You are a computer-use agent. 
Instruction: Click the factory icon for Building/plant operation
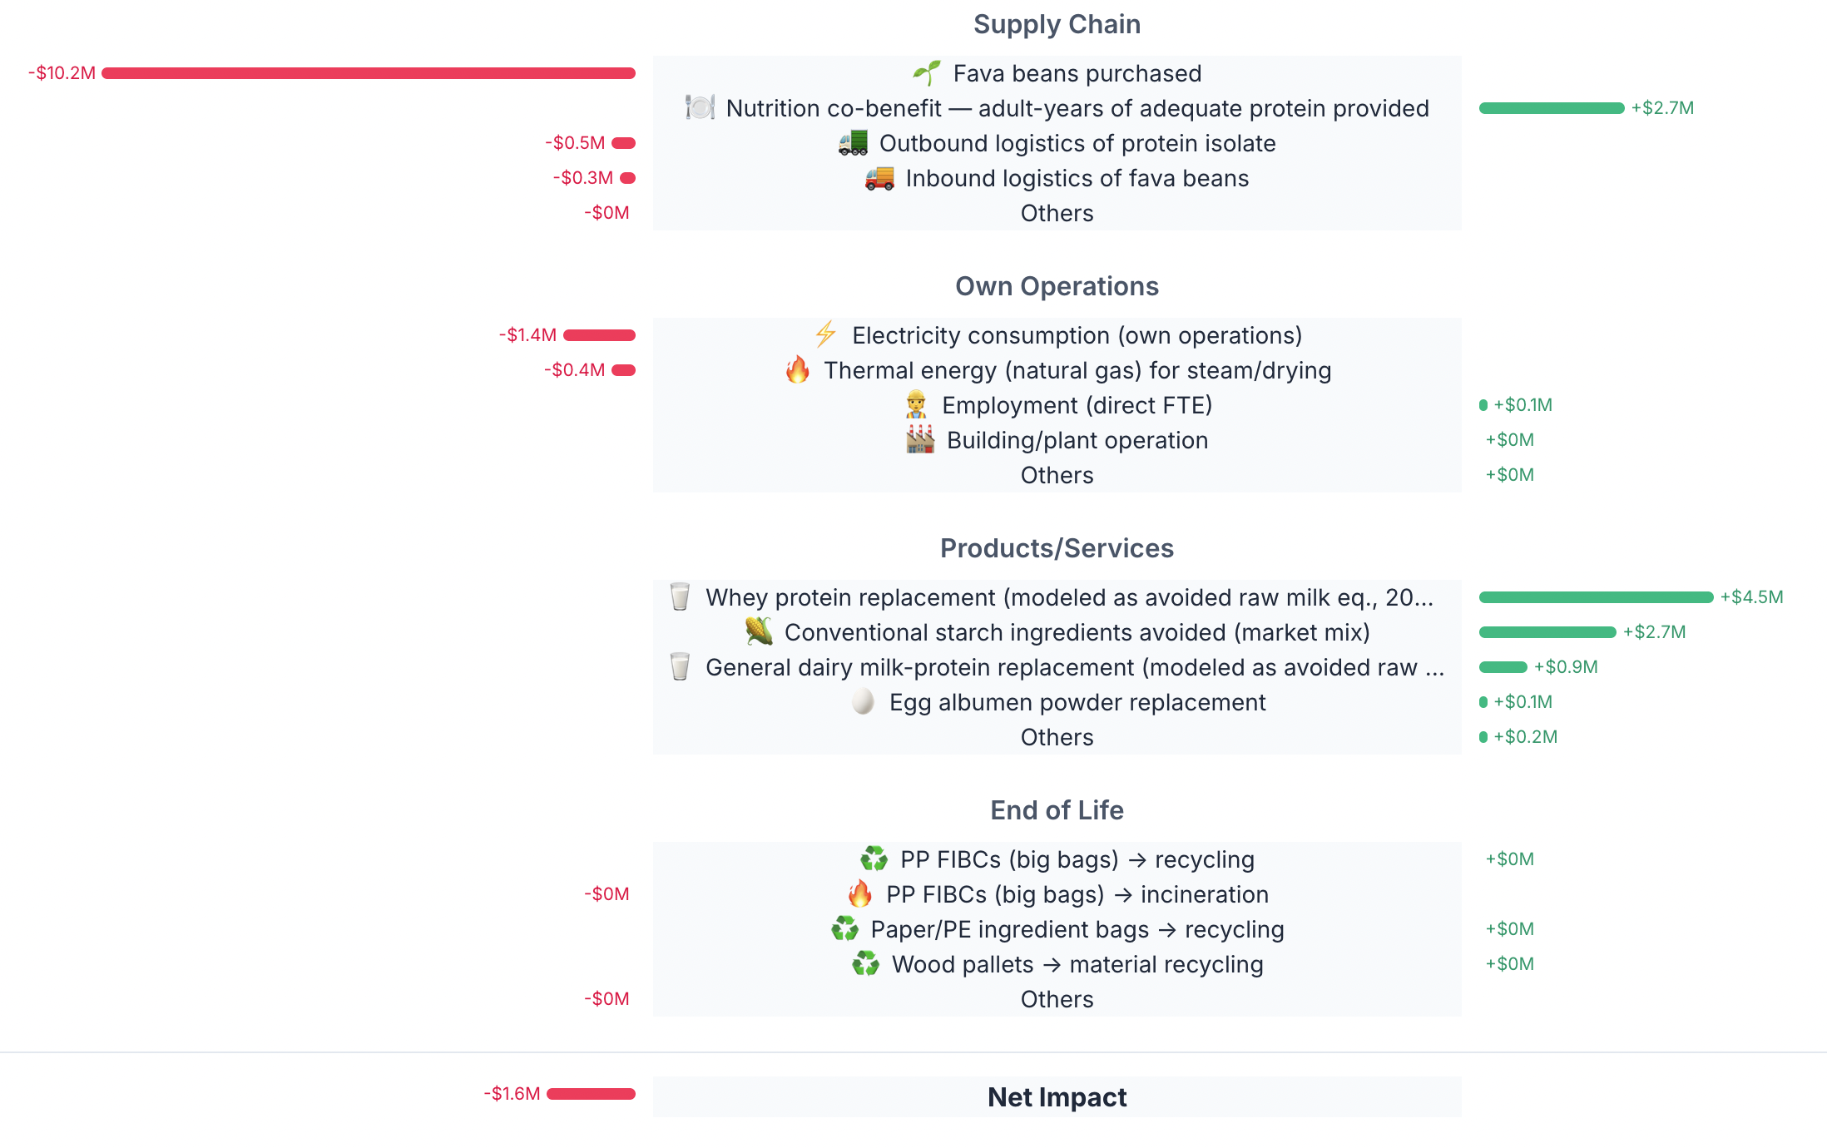(920, 440)
